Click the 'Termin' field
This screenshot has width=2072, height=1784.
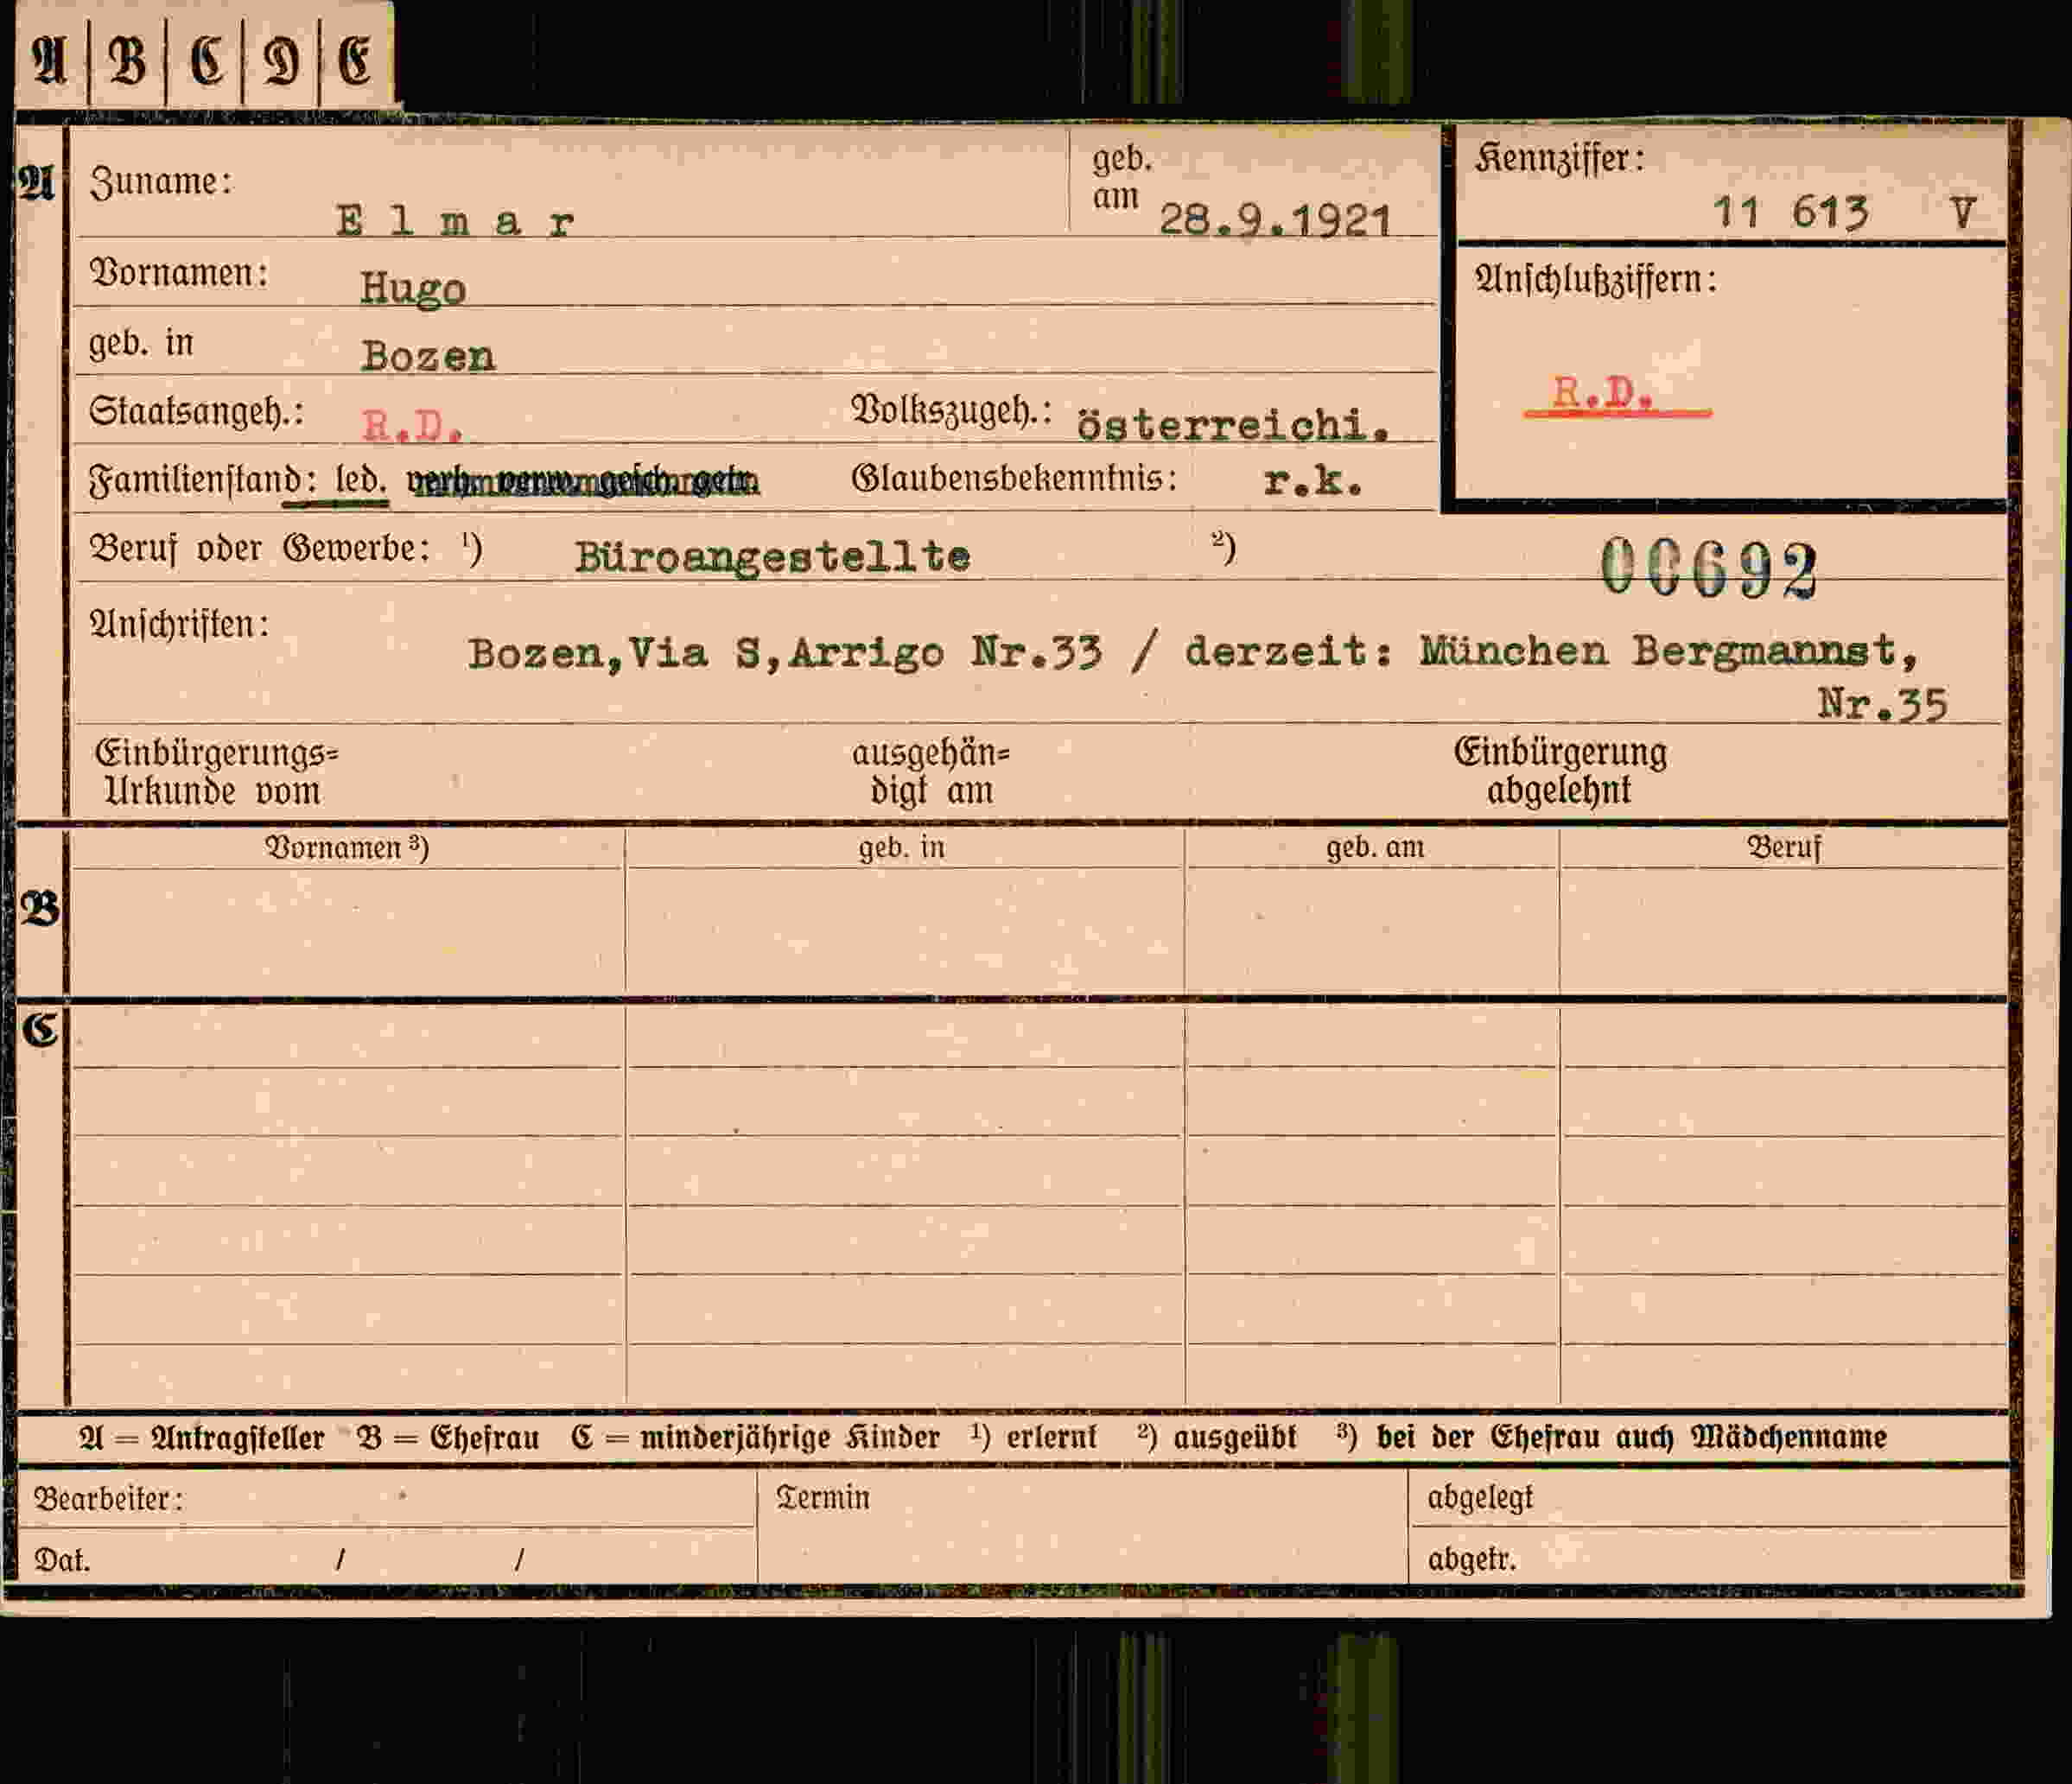point(1082,1527)
